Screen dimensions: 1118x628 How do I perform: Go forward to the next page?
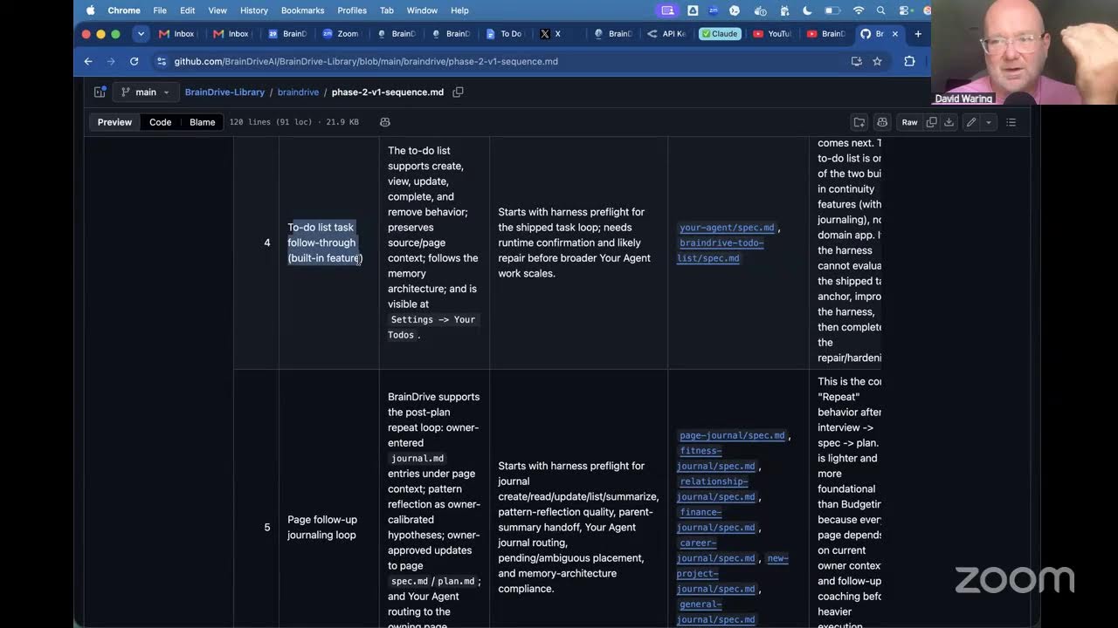(x=111, y=61)
